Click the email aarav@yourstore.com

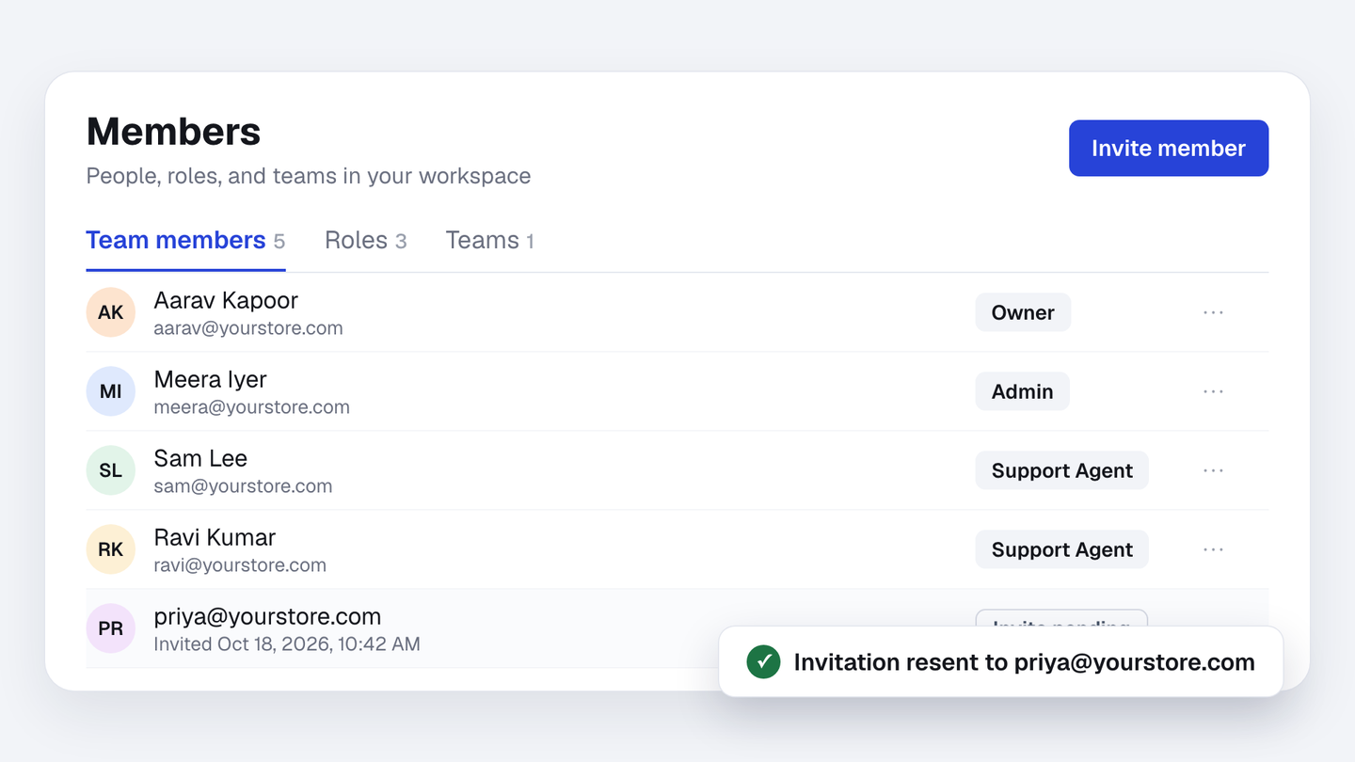(248, 328)
